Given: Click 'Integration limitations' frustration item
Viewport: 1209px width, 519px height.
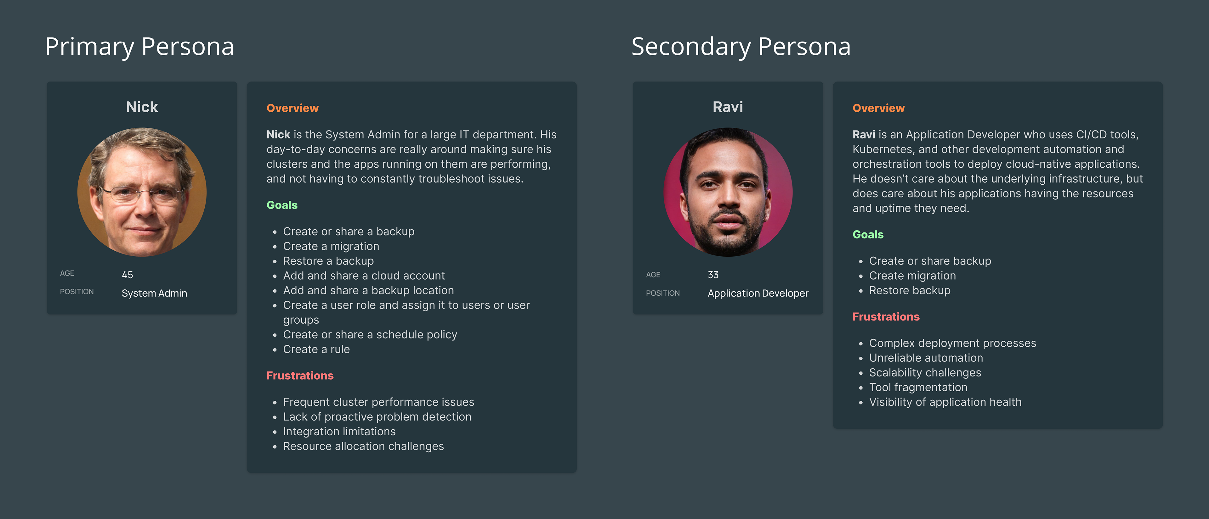Looking at the screenshot, I should click(339, 431).
